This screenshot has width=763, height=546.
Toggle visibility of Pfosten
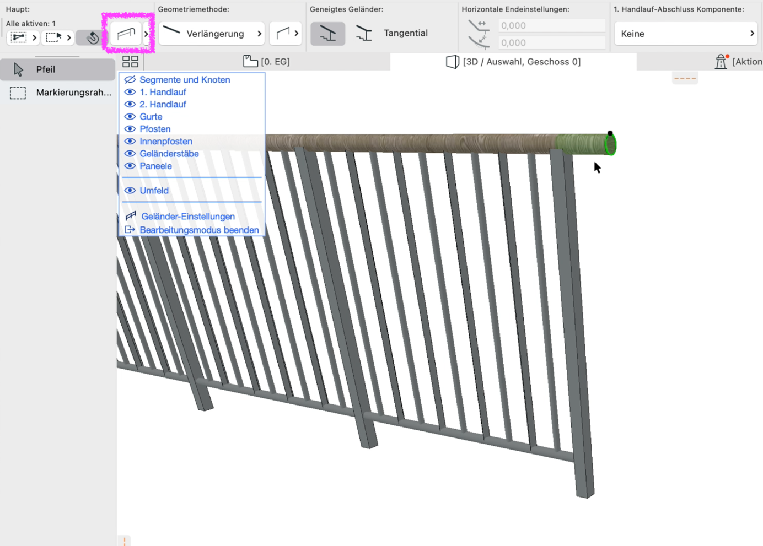point(130,129)
